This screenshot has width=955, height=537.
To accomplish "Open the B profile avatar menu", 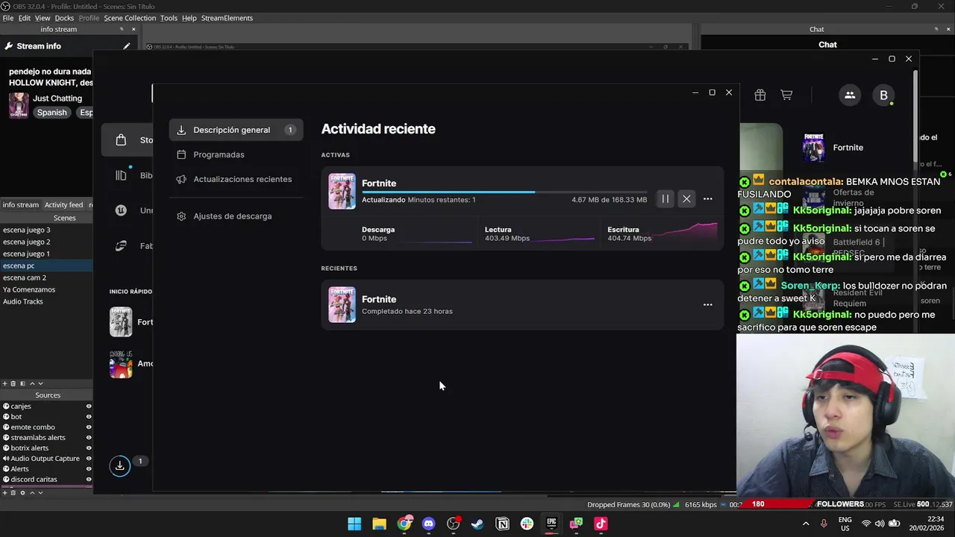I will tap(883, 95).
